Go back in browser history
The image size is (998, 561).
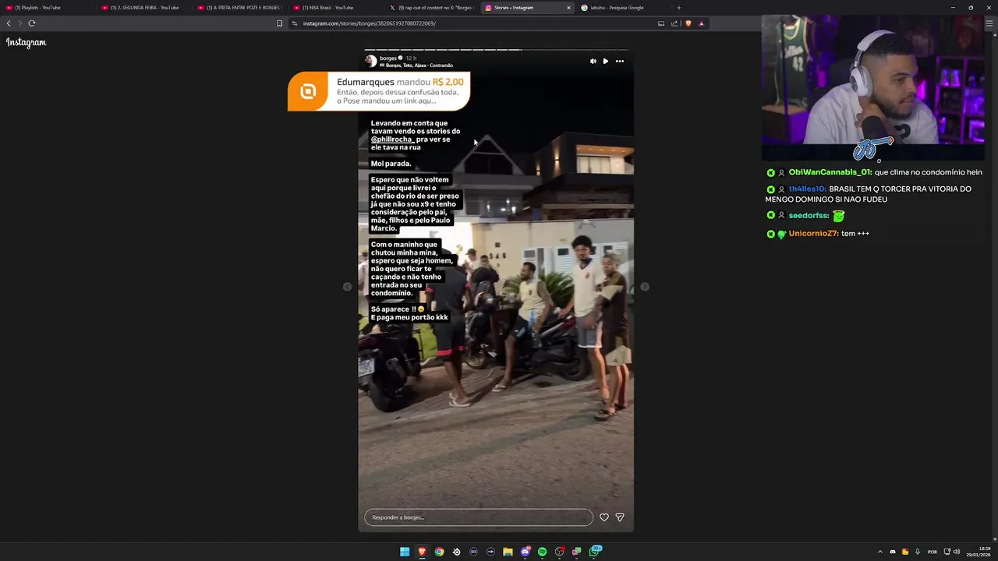[x=9, y=23]
